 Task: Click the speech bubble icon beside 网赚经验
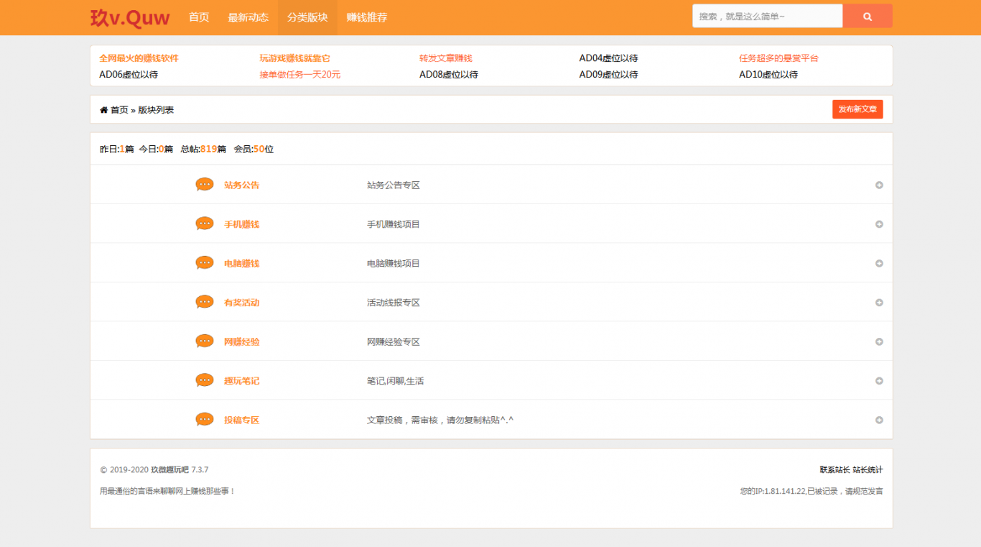[205, 341]
